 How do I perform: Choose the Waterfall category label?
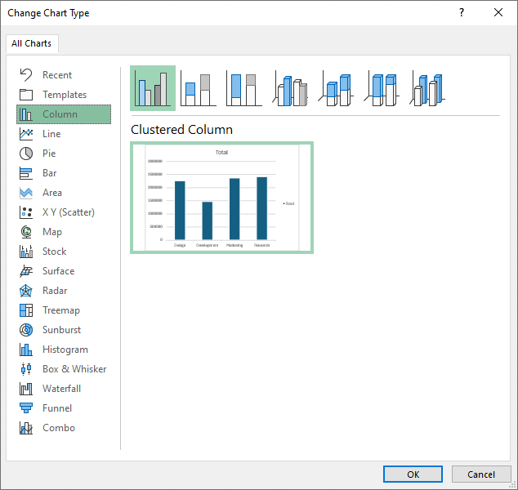[62, 389]
